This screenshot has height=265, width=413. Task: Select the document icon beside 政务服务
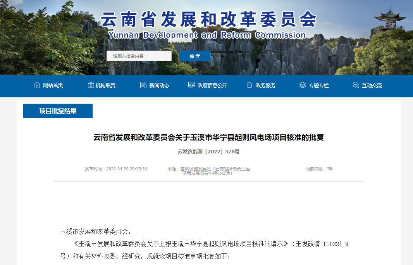point(248,85)
